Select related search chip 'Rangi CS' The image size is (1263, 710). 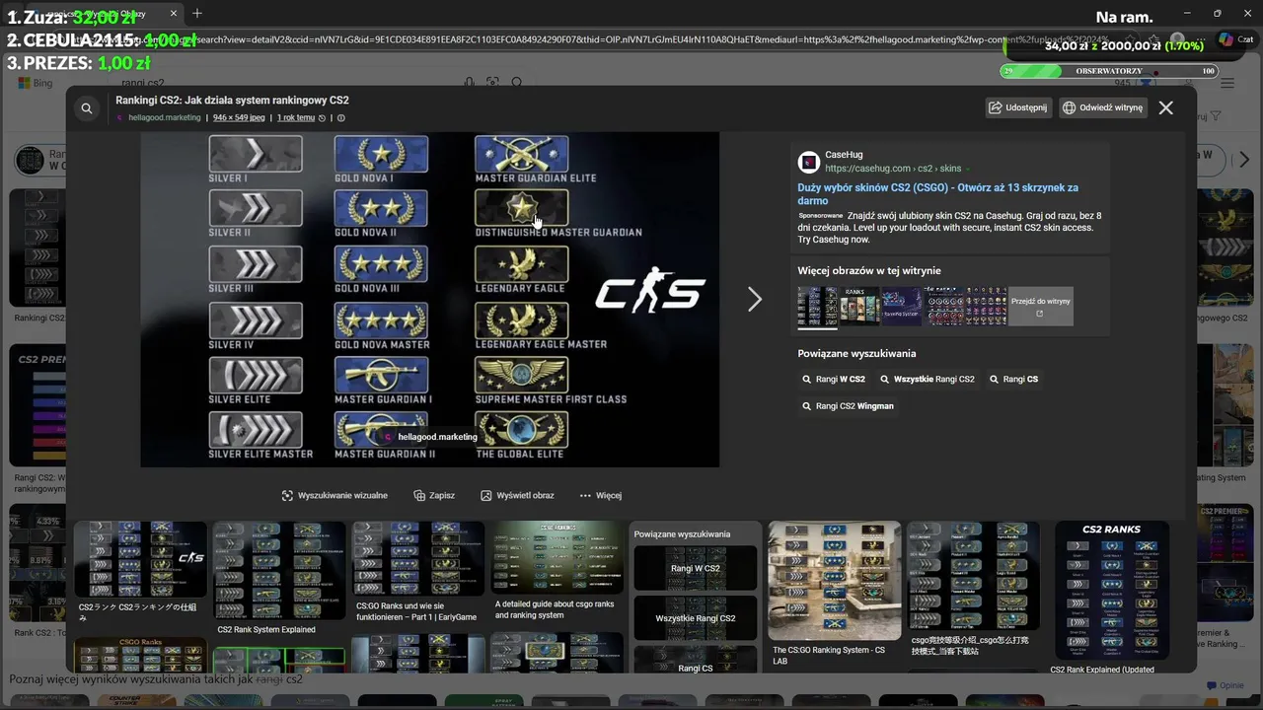pyautogui.click(x=1014, y=379)
